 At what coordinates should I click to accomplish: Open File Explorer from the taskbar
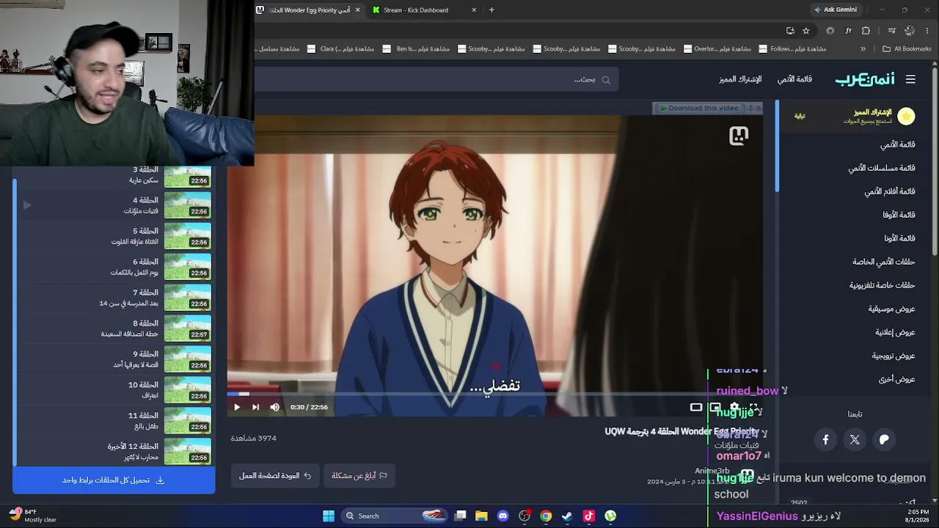[481, 516]
